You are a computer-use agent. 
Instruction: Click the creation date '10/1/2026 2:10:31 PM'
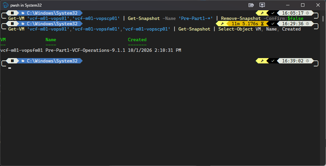tap(155, 50)
